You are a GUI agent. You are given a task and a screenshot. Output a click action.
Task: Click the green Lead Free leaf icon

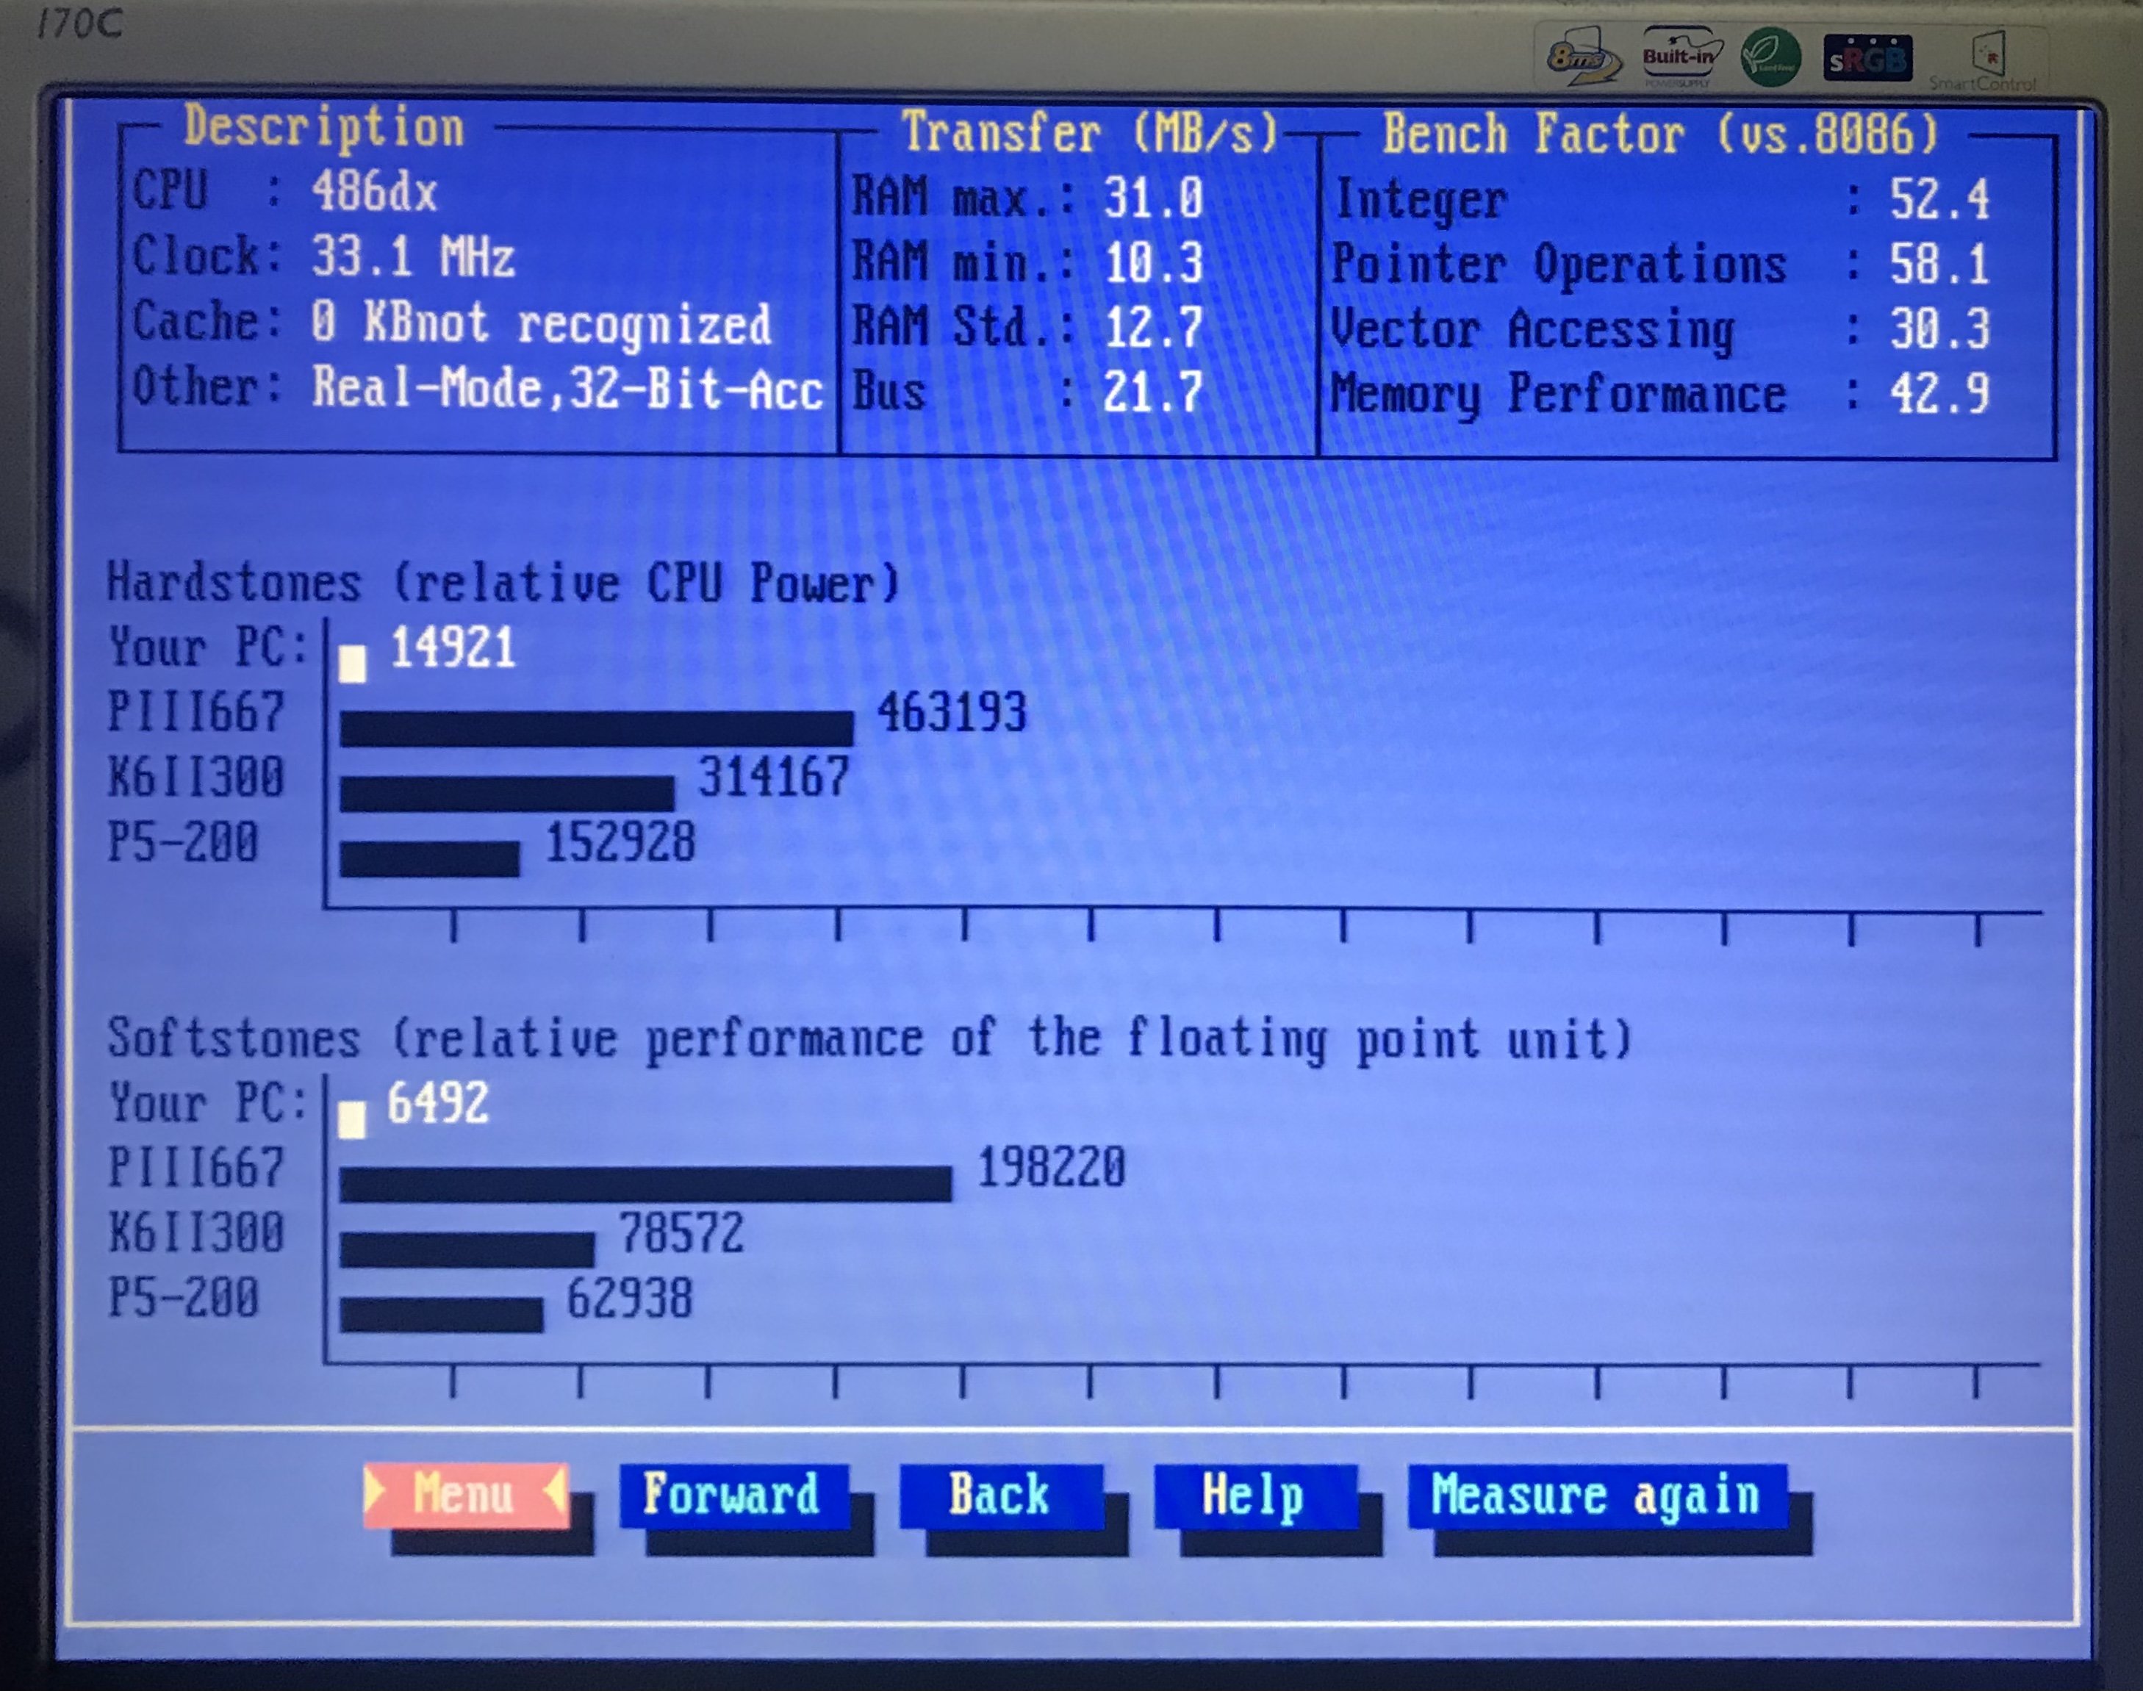[x=1770, y=58]
